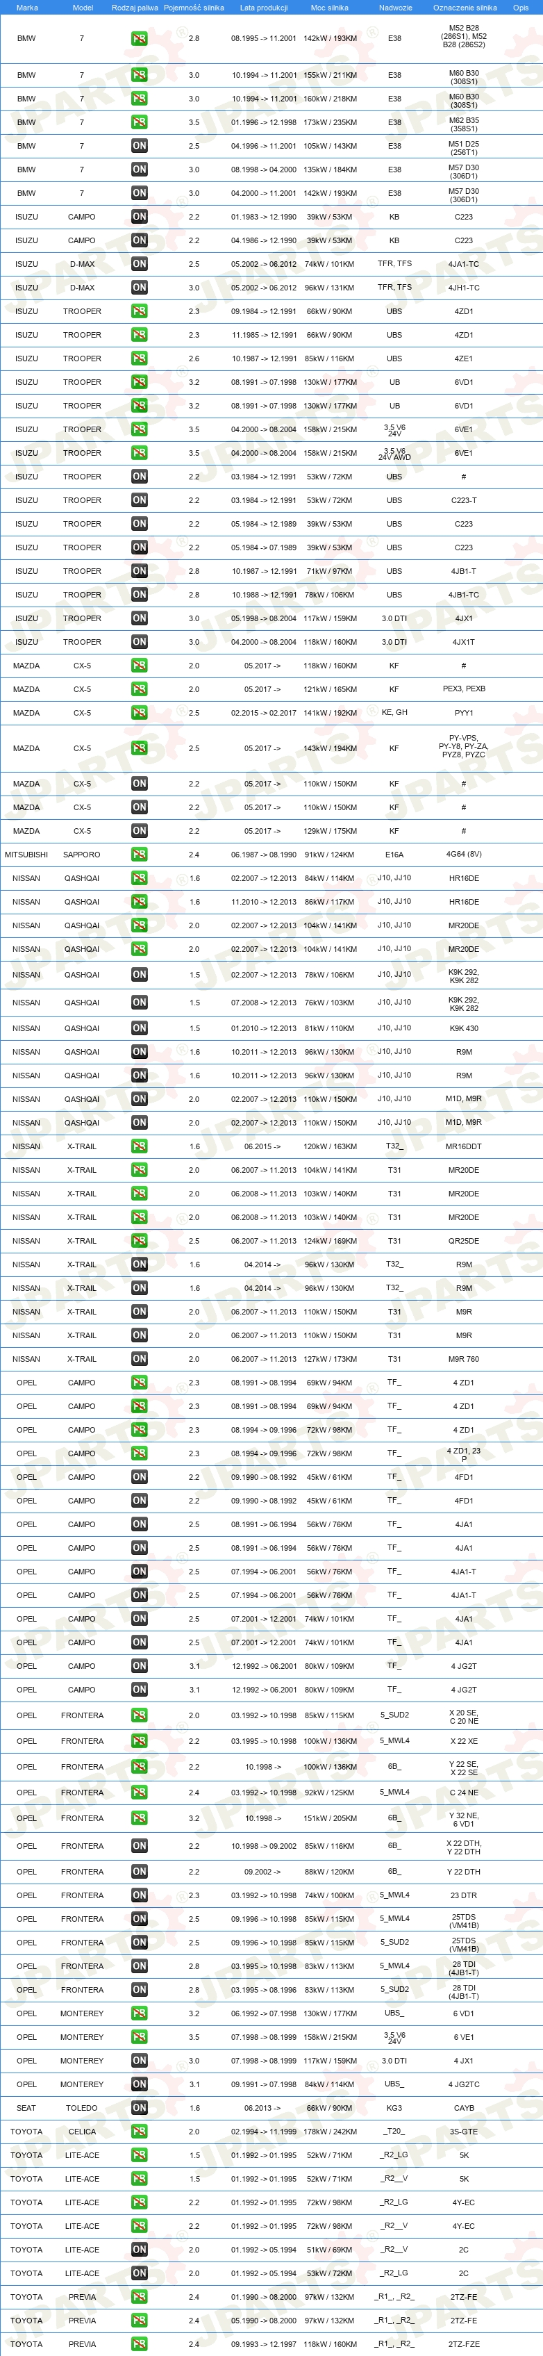Click petrol icon in FRONTERA C 24 NE row
This screenshot has width=543, height=2356.
[139, 1793]
